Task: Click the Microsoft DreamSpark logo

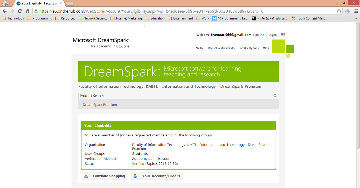Action: (101, 43)
